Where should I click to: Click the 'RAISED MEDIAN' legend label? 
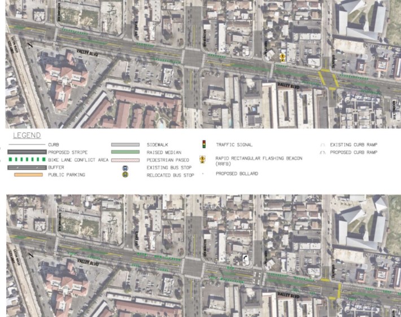(x=164, y=152)
